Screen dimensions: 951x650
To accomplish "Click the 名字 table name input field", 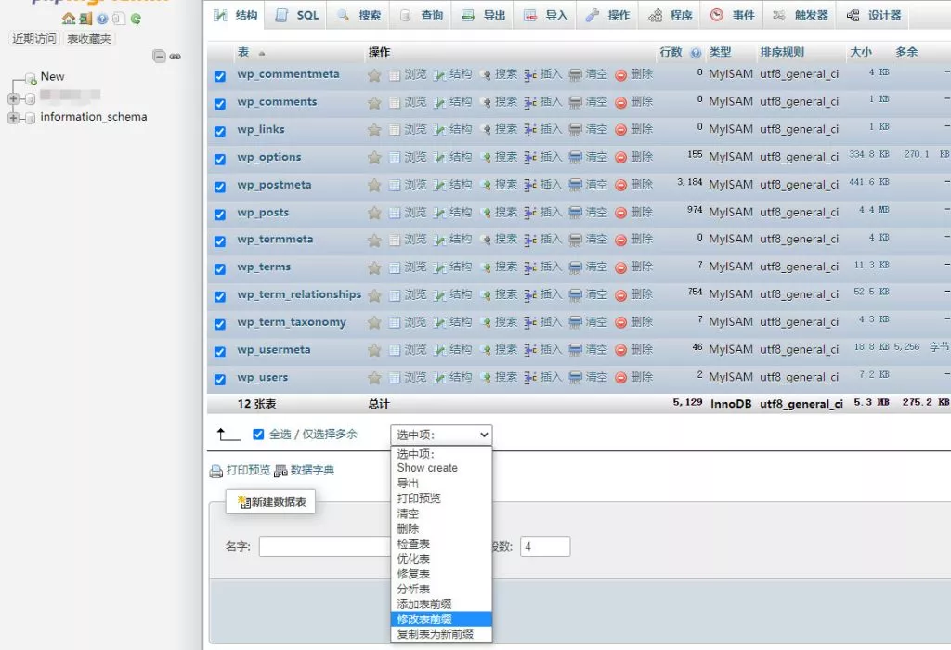I will point(325,546).
